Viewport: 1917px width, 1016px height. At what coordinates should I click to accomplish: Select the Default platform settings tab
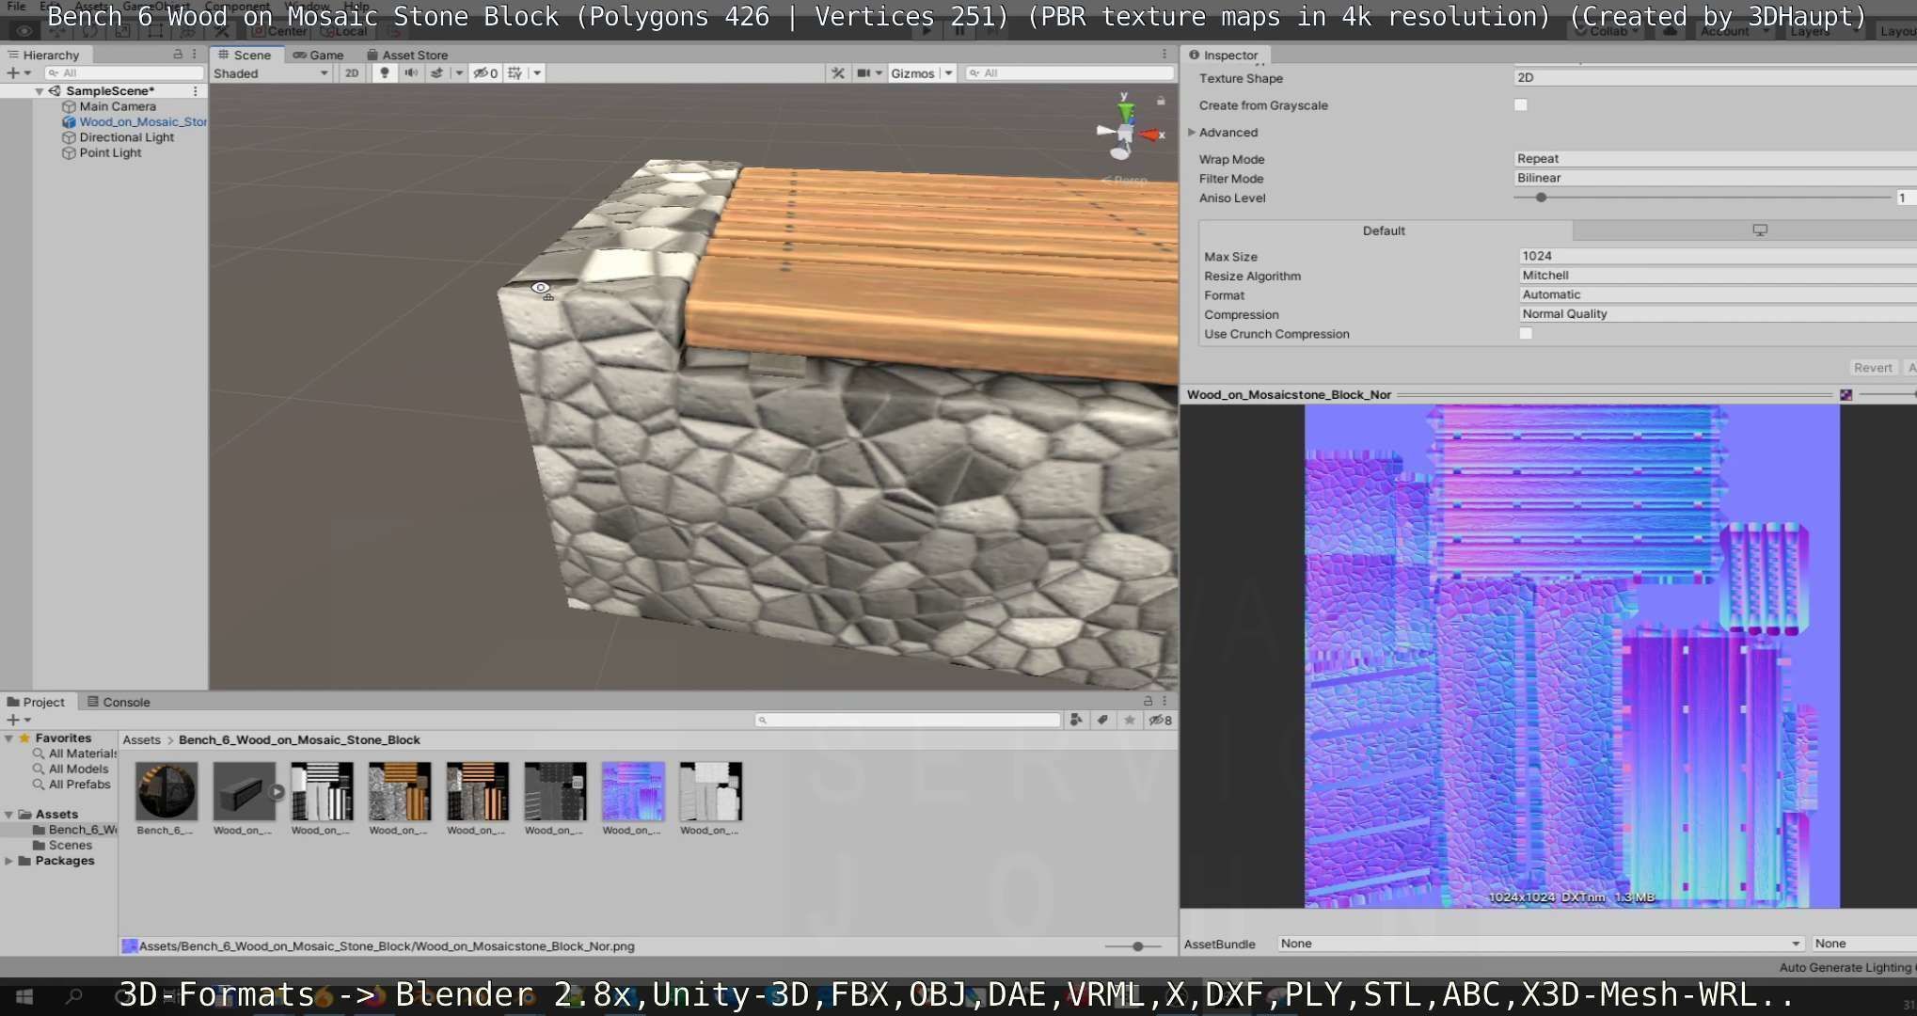click(1384, 230)
